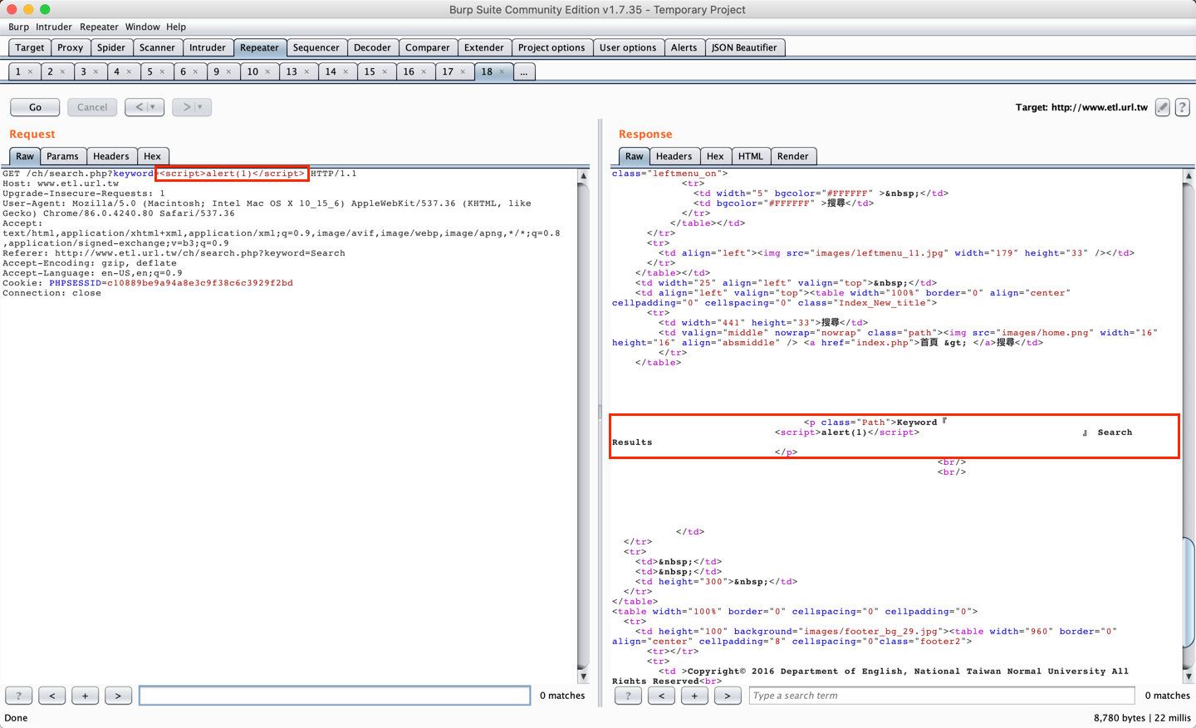Switch to the Comparer tool tab

428,47
